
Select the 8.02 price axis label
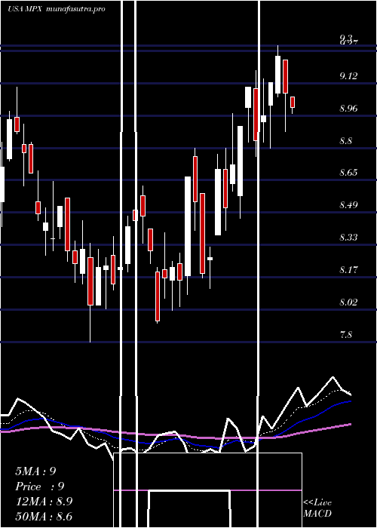pos(348,302)
